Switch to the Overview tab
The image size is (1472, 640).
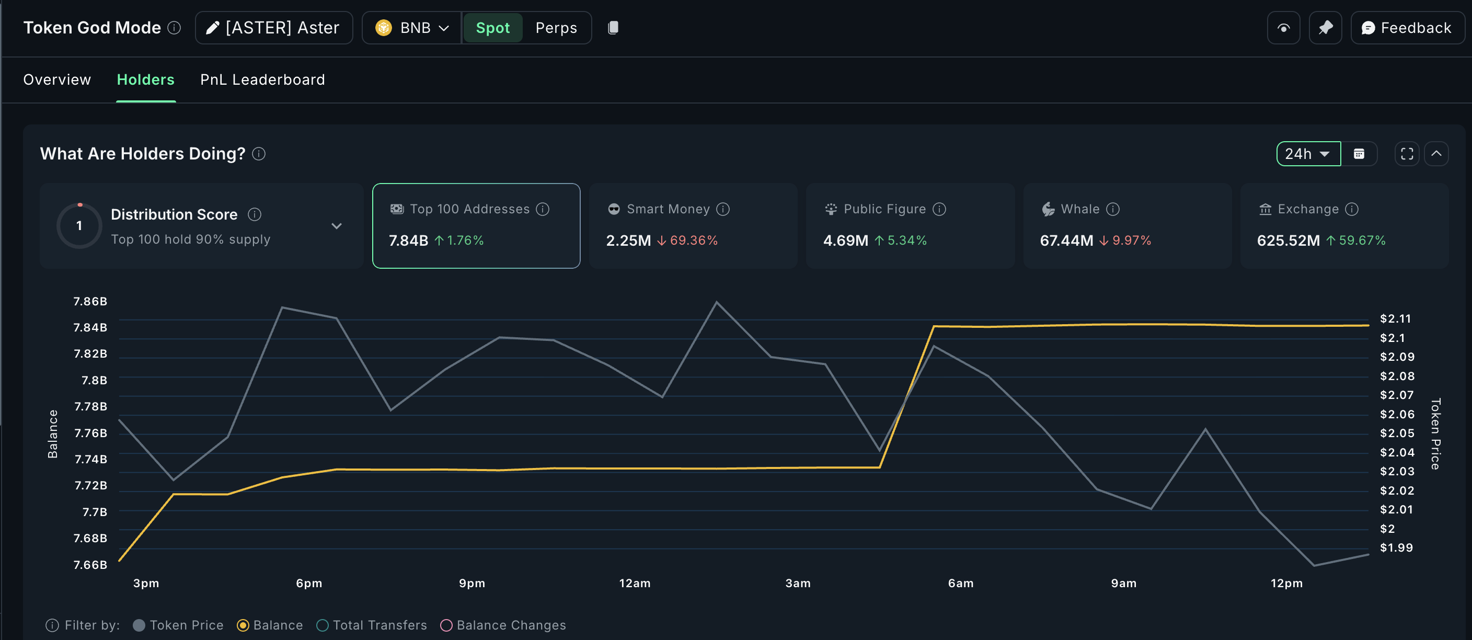[x=57, y=79]
